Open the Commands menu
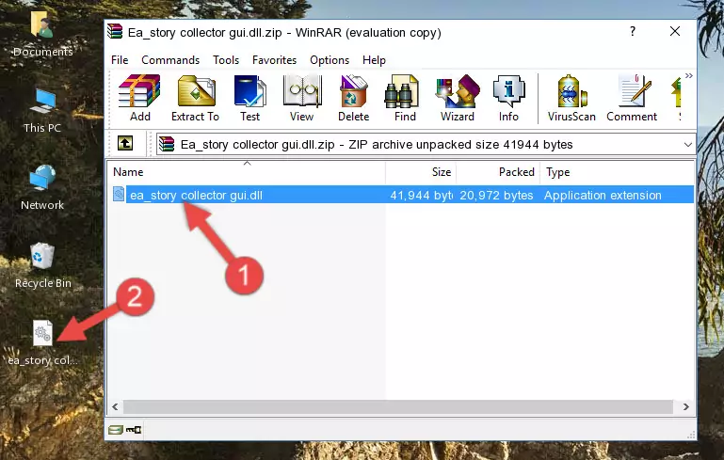 pyautogui.click(x=170, y=60)
